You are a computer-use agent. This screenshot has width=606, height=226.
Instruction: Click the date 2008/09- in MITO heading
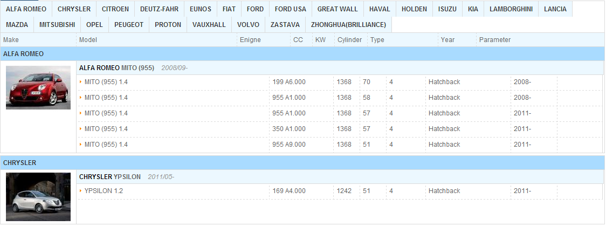tap(174, 68)
